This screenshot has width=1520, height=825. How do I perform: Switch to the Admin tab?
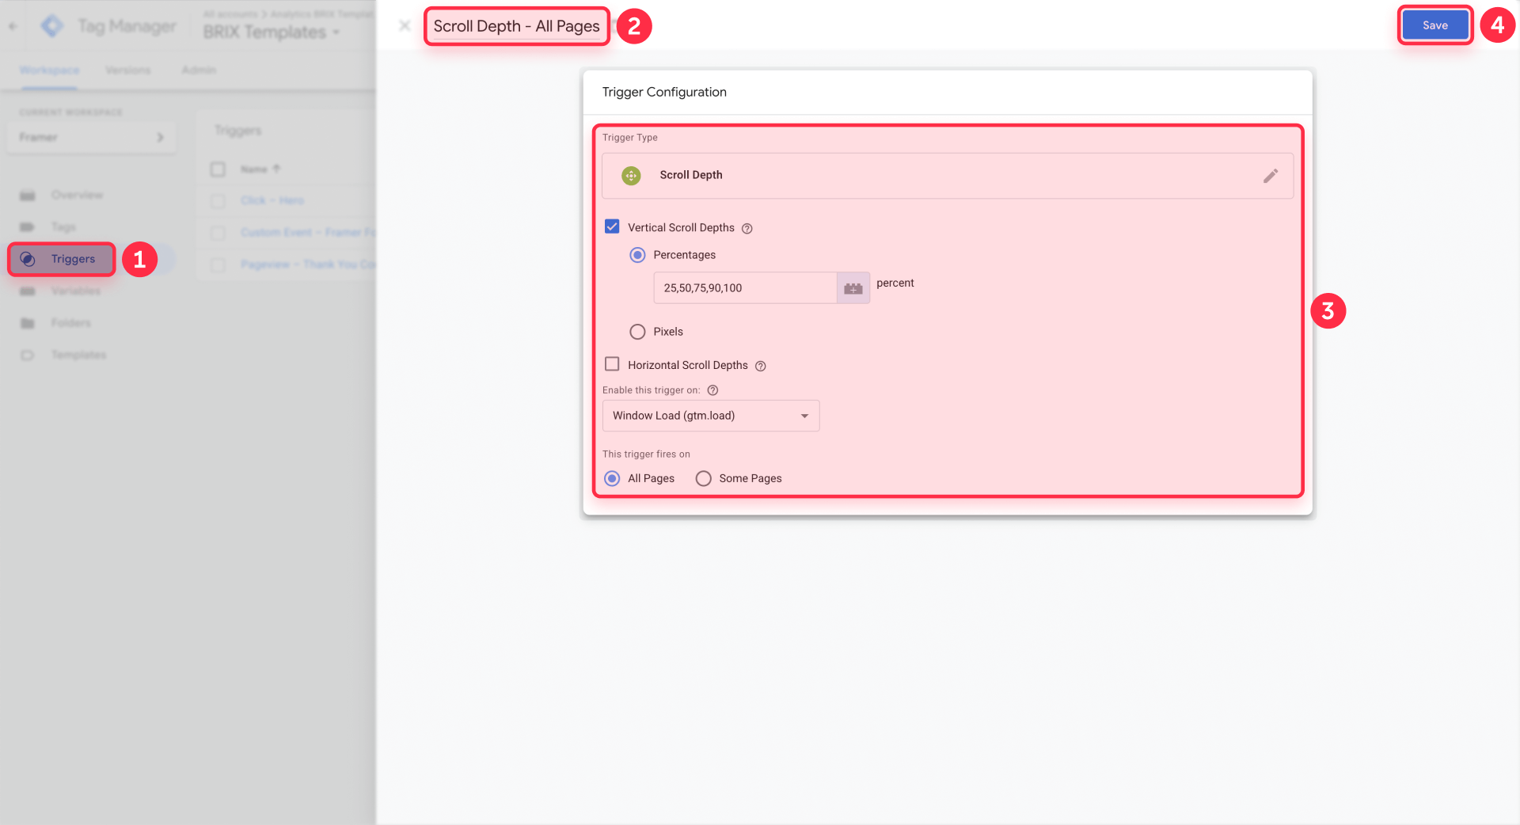198,70
